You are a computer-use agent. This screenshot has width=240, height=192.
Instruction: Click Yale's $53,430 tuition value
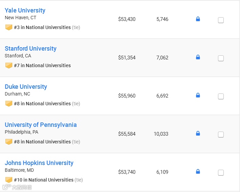(x=127, y=19)
